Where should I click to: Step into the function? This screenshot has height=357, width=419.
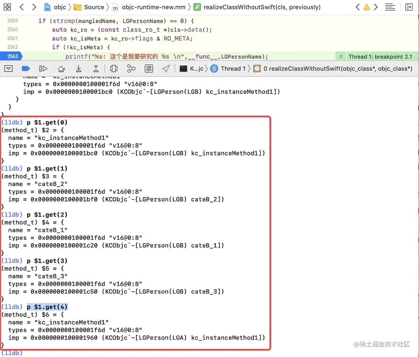click(79, 69)
